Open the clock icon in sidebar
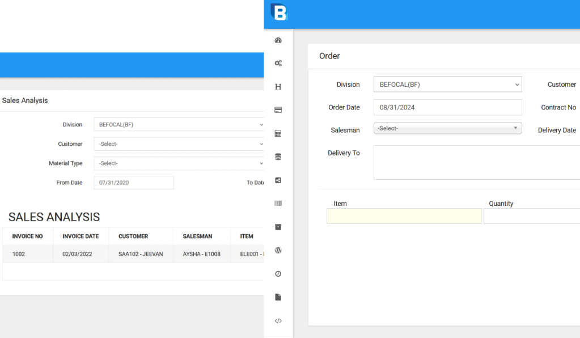This screenshot has width=580, height=338. pyautogui.click(x=278, y=274)
